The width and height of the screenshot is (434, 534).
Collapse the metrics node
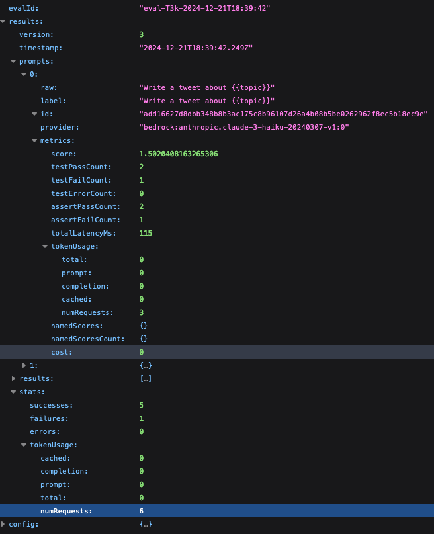[x=34, y=141]
